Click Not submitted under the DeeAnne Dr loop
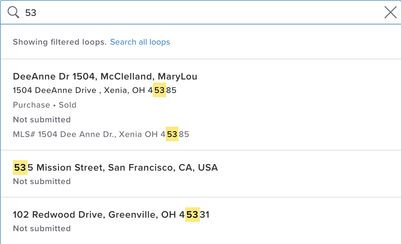Screen dimensions: 401x244 42,120
